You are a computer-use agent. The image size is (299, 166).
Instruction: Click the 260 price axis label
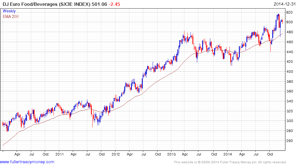(289, 141)
